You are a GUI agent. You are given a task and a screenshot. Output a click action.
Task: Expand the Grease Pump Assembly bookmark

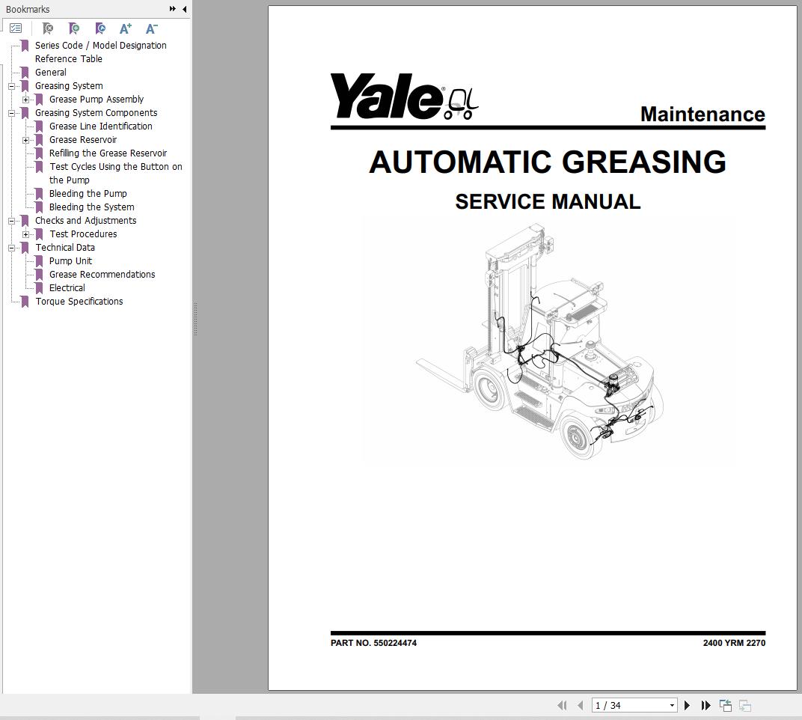[x=25, y=100]
